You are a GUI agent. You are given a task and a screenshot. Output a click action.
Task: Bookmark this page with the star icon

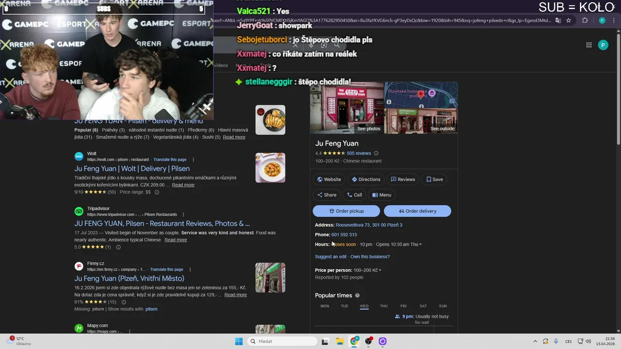click(569, 20)
